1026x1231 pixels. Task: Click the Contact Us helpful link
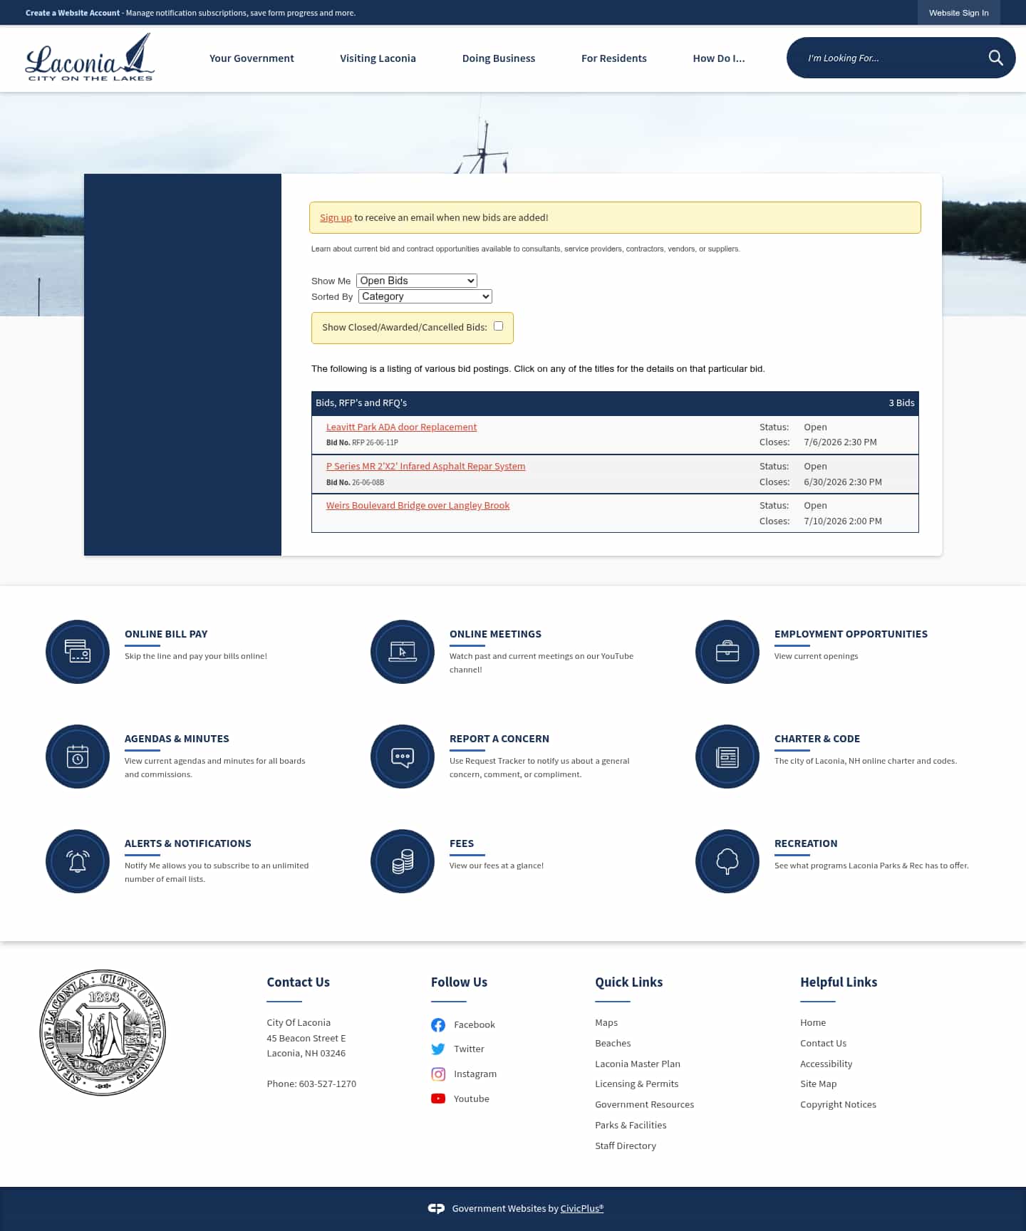824,1043
